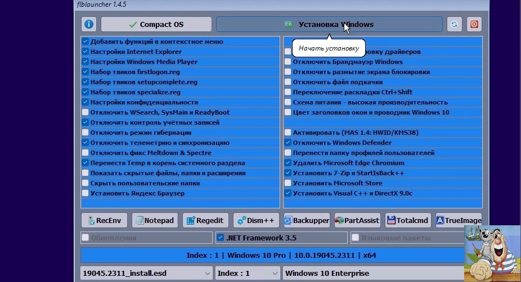Toggle Отключить контроль учётных записей

(x=86, y=122)
